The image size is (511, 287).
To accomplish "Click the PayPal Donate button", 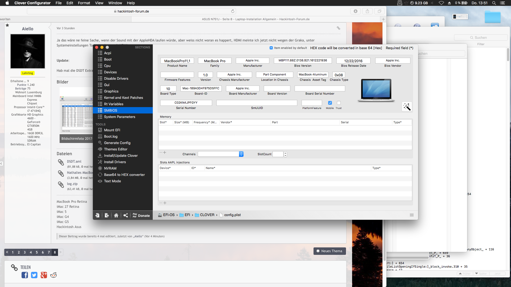I will click(x=141, y=216).
